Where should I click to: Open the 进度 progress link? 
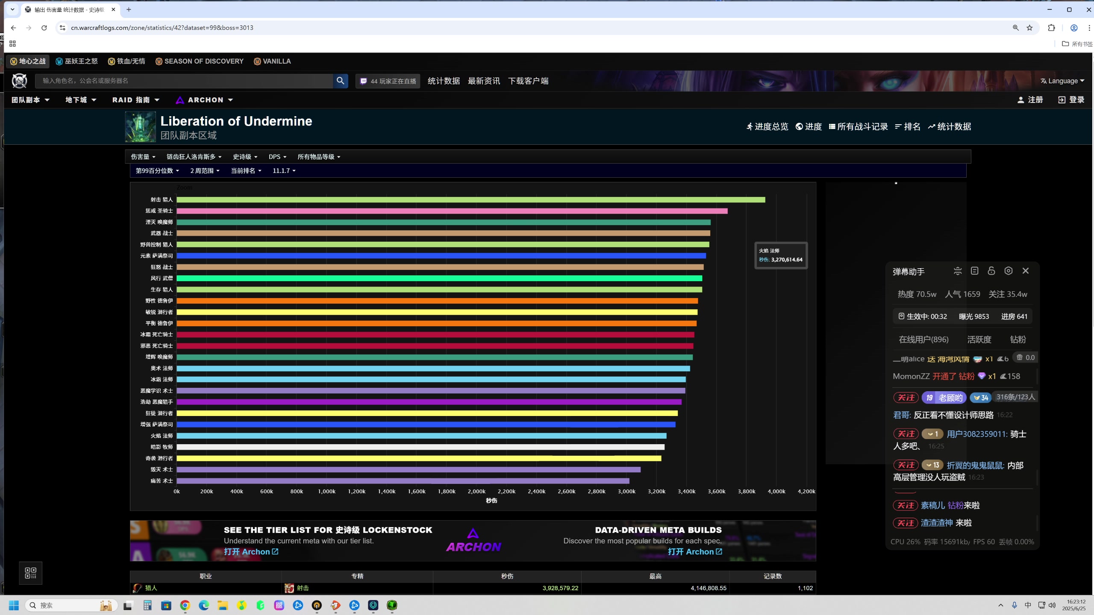pos(809,126)
